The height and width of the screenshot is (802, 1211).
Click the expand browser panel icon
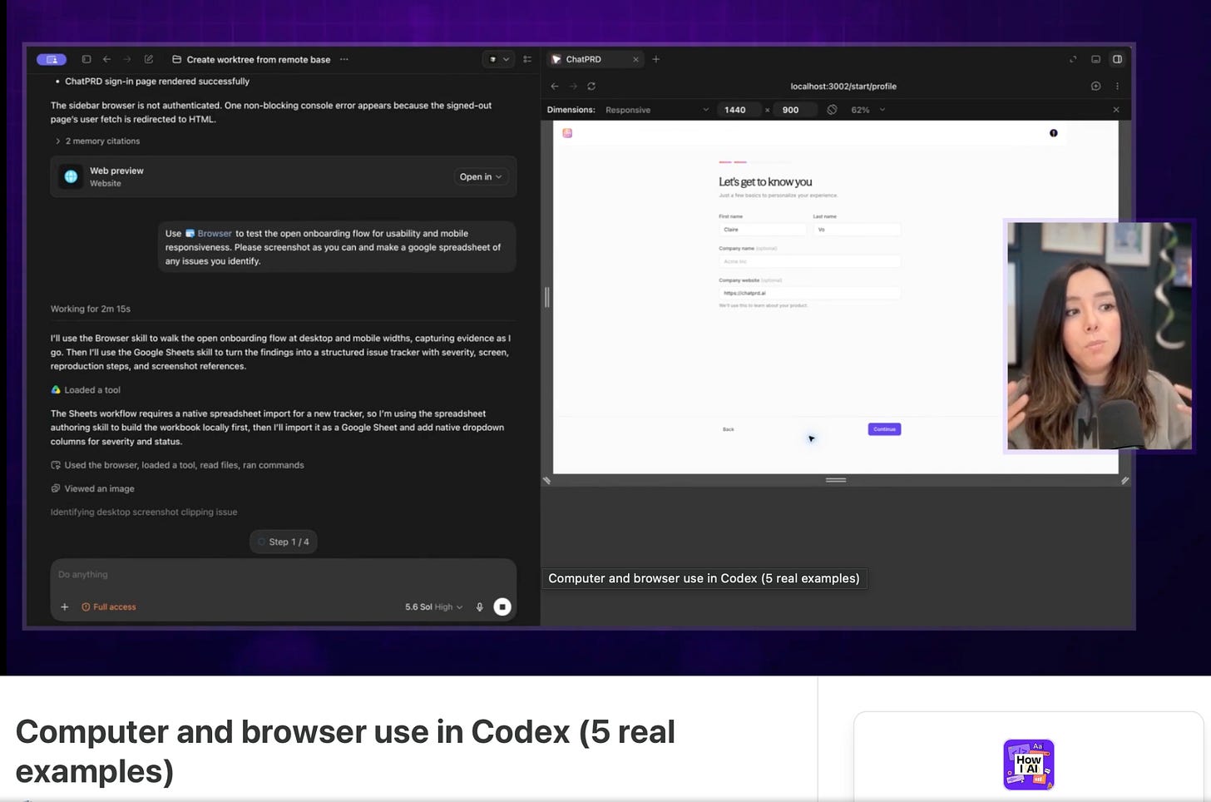coord(1073,59)
